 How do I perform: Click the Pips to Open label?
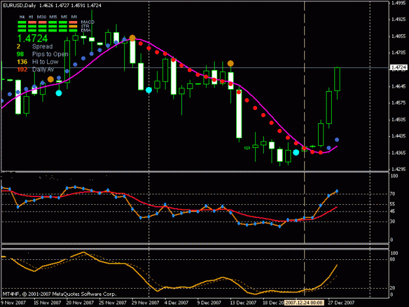point(50,54)
